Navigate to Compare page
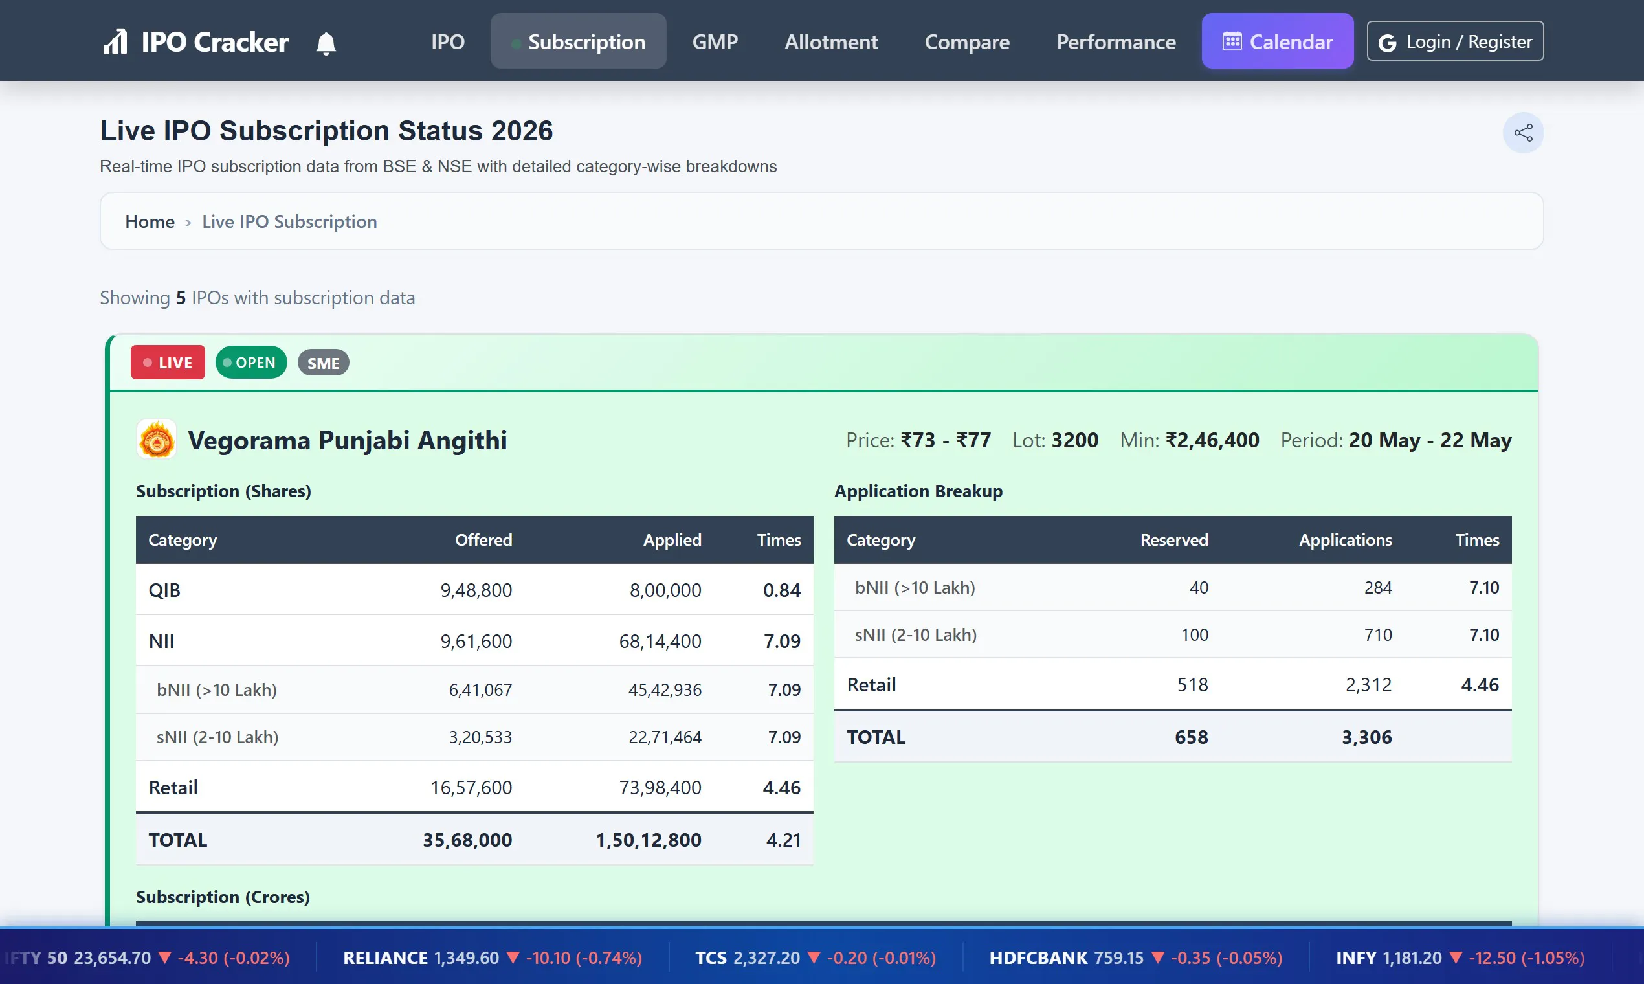 click(x=966, y=42)
